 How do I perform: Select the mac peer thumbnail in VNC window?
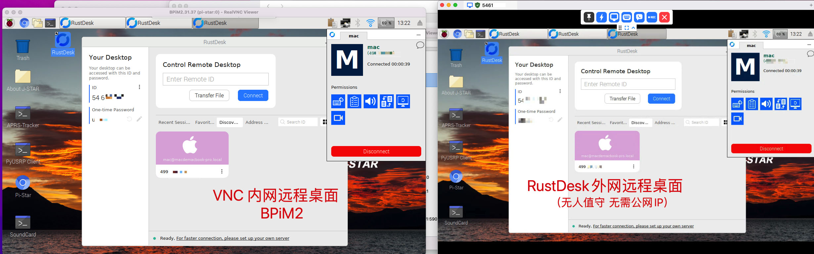click(192, 148)
